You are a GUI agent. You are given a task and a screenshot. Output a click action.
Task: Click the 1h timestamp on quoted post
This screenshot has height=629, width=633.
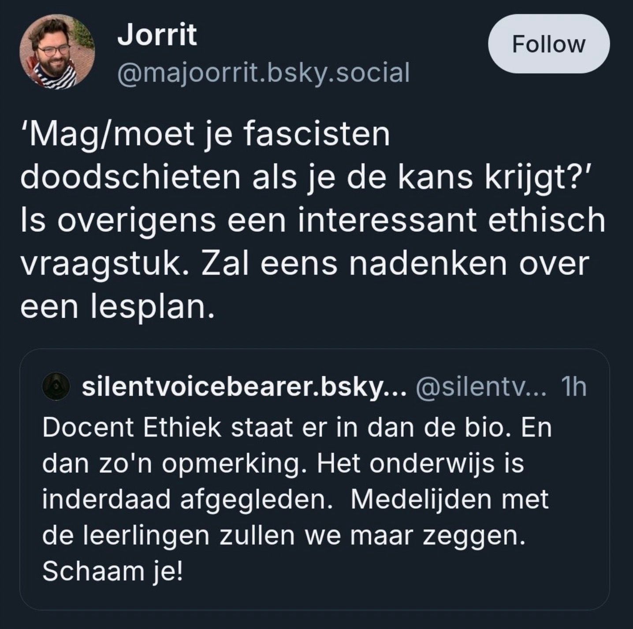point(574,386)
